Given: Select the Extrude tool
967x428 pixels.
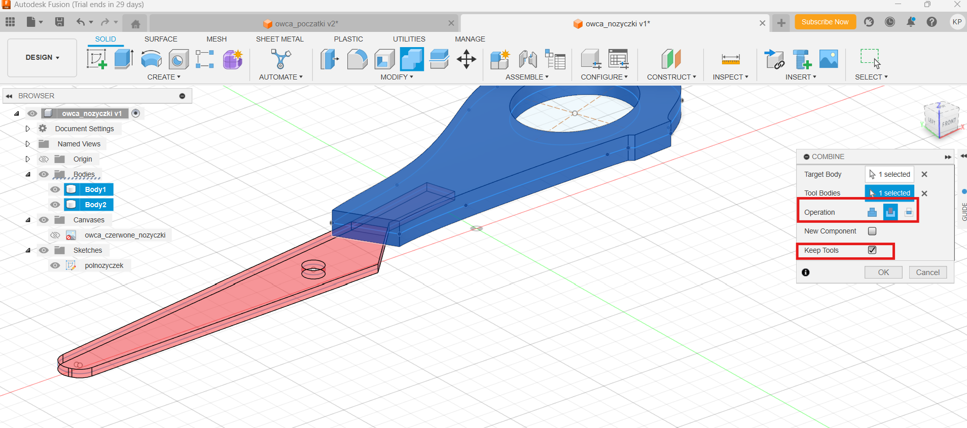Looking at the screenshot, I should [124, 59].
